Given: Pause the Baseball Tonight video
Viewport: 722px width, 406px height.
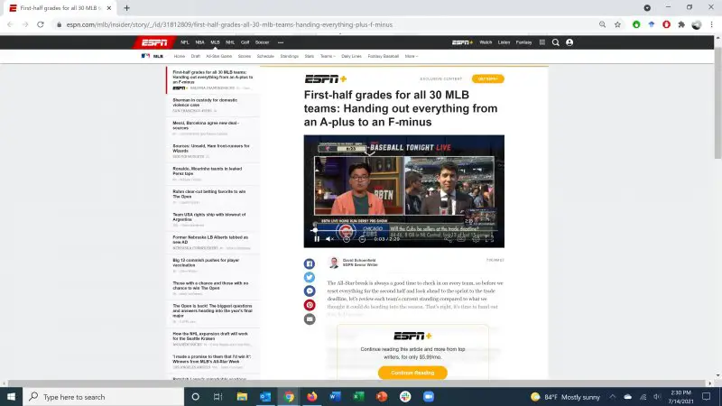Looking at the screenshot, I should click(x=317, y=239).
